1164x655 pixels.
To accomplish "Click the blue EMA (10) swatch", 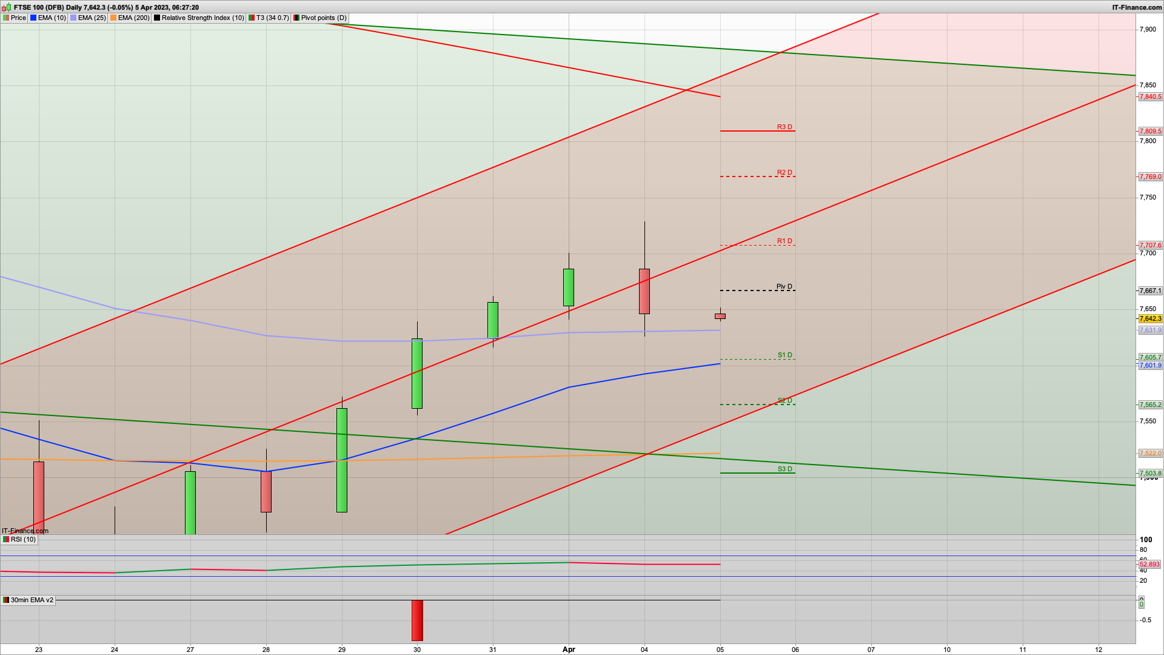I will (x=33, y=18).
